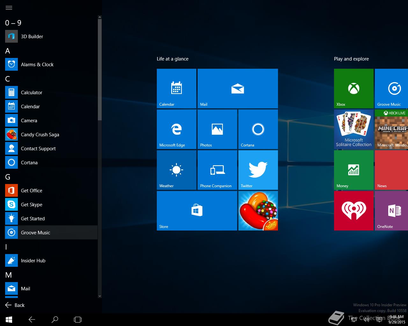Launch 3D Builder from the app list
Image resolution: width=408 pixels, height=326 pixels.
[x=32, y=37]
